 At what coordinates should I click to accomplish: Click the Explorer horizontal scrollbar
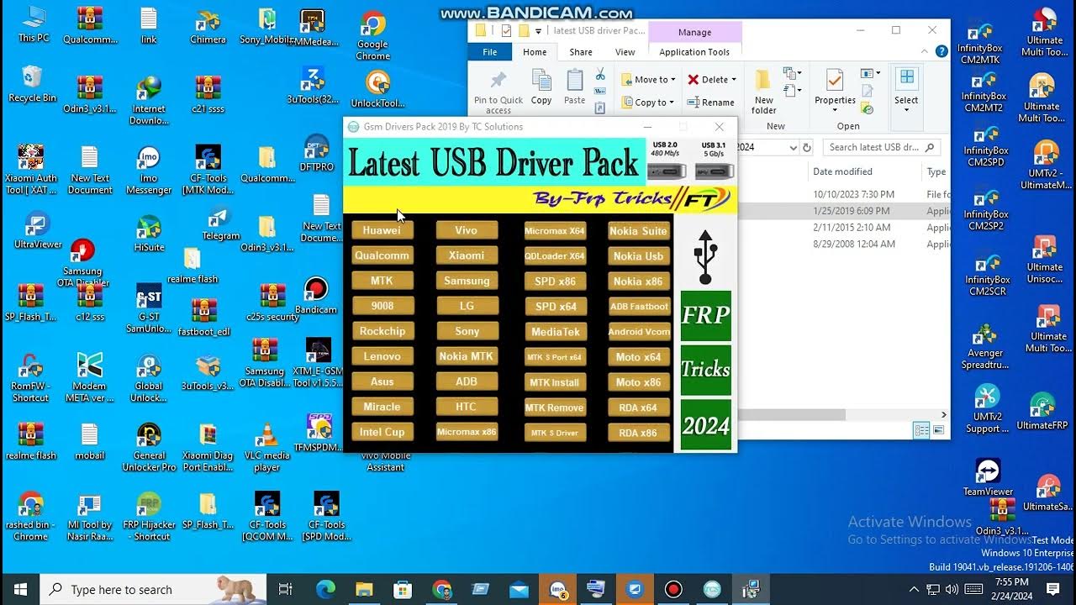click(790, 414)
